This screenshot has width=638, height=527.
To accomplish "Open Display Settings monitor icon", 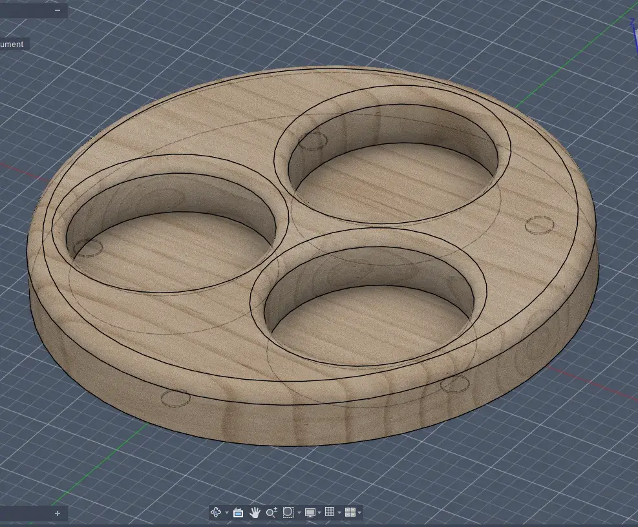I will point(310,512).
